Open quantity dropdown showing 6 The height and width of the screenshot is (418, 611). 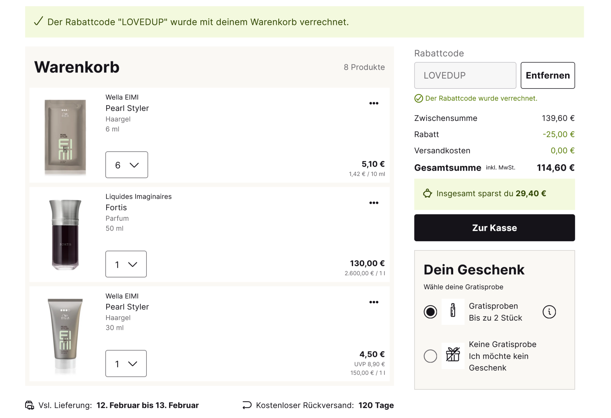pos(126,165)
